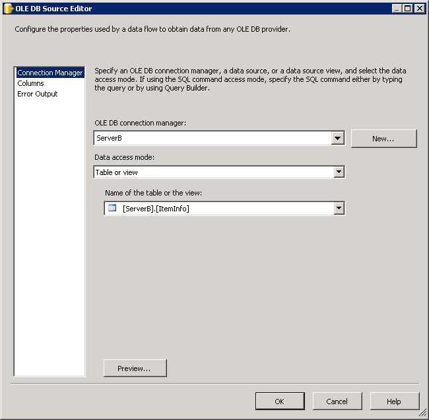
Task: Click the resize grip in the dialog corner
Action: [x=423, y=413]
